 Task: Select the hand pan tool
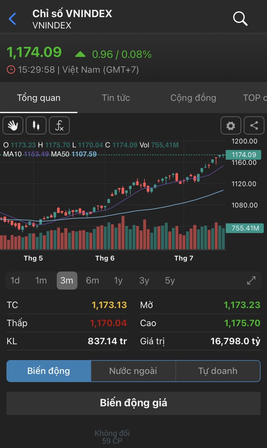(x=13, y=125)
